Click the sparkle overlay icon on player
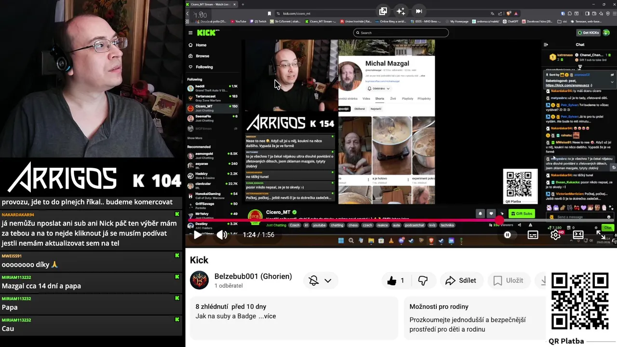The width and height of the screenshot is (617, 347). [x=401, y=11]
